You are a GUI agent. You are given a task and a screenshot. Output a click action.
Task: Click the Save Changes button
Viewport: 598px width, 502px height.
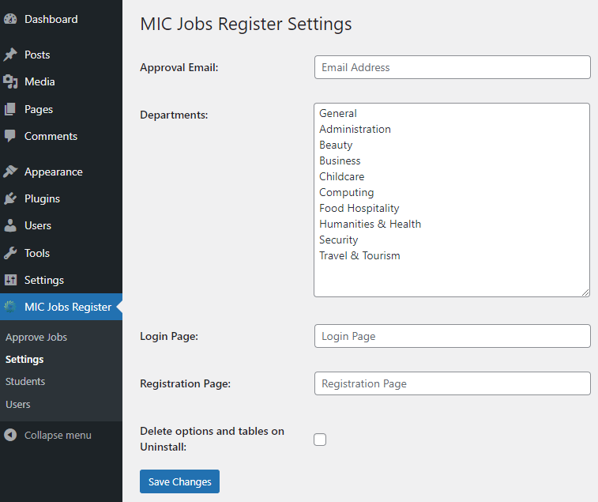pyautogui.click(x=179, y=481)
